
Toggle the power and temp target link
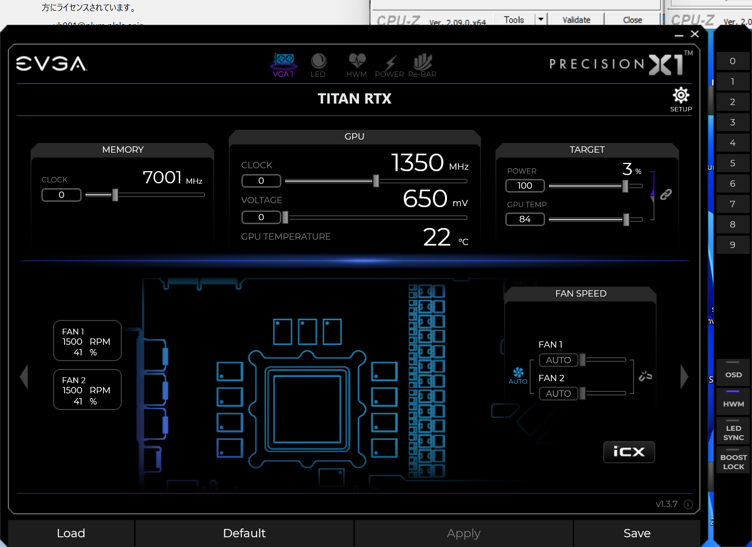tap(666, 194)
